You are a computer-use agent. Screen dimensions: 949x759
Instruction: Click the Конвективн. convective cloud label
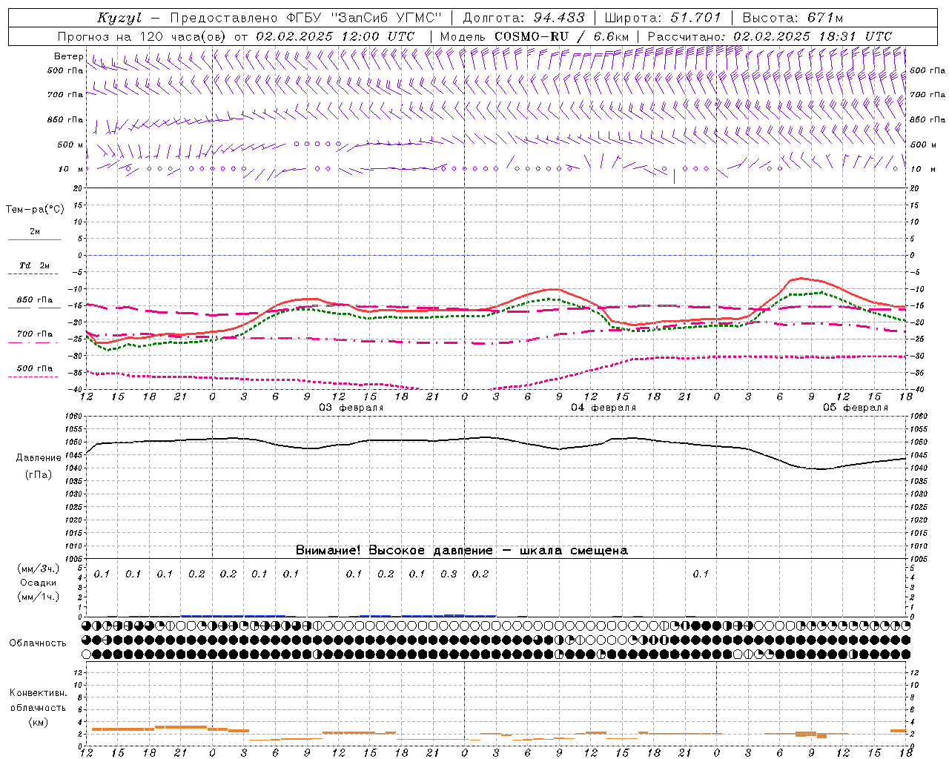tap(38, 693)
